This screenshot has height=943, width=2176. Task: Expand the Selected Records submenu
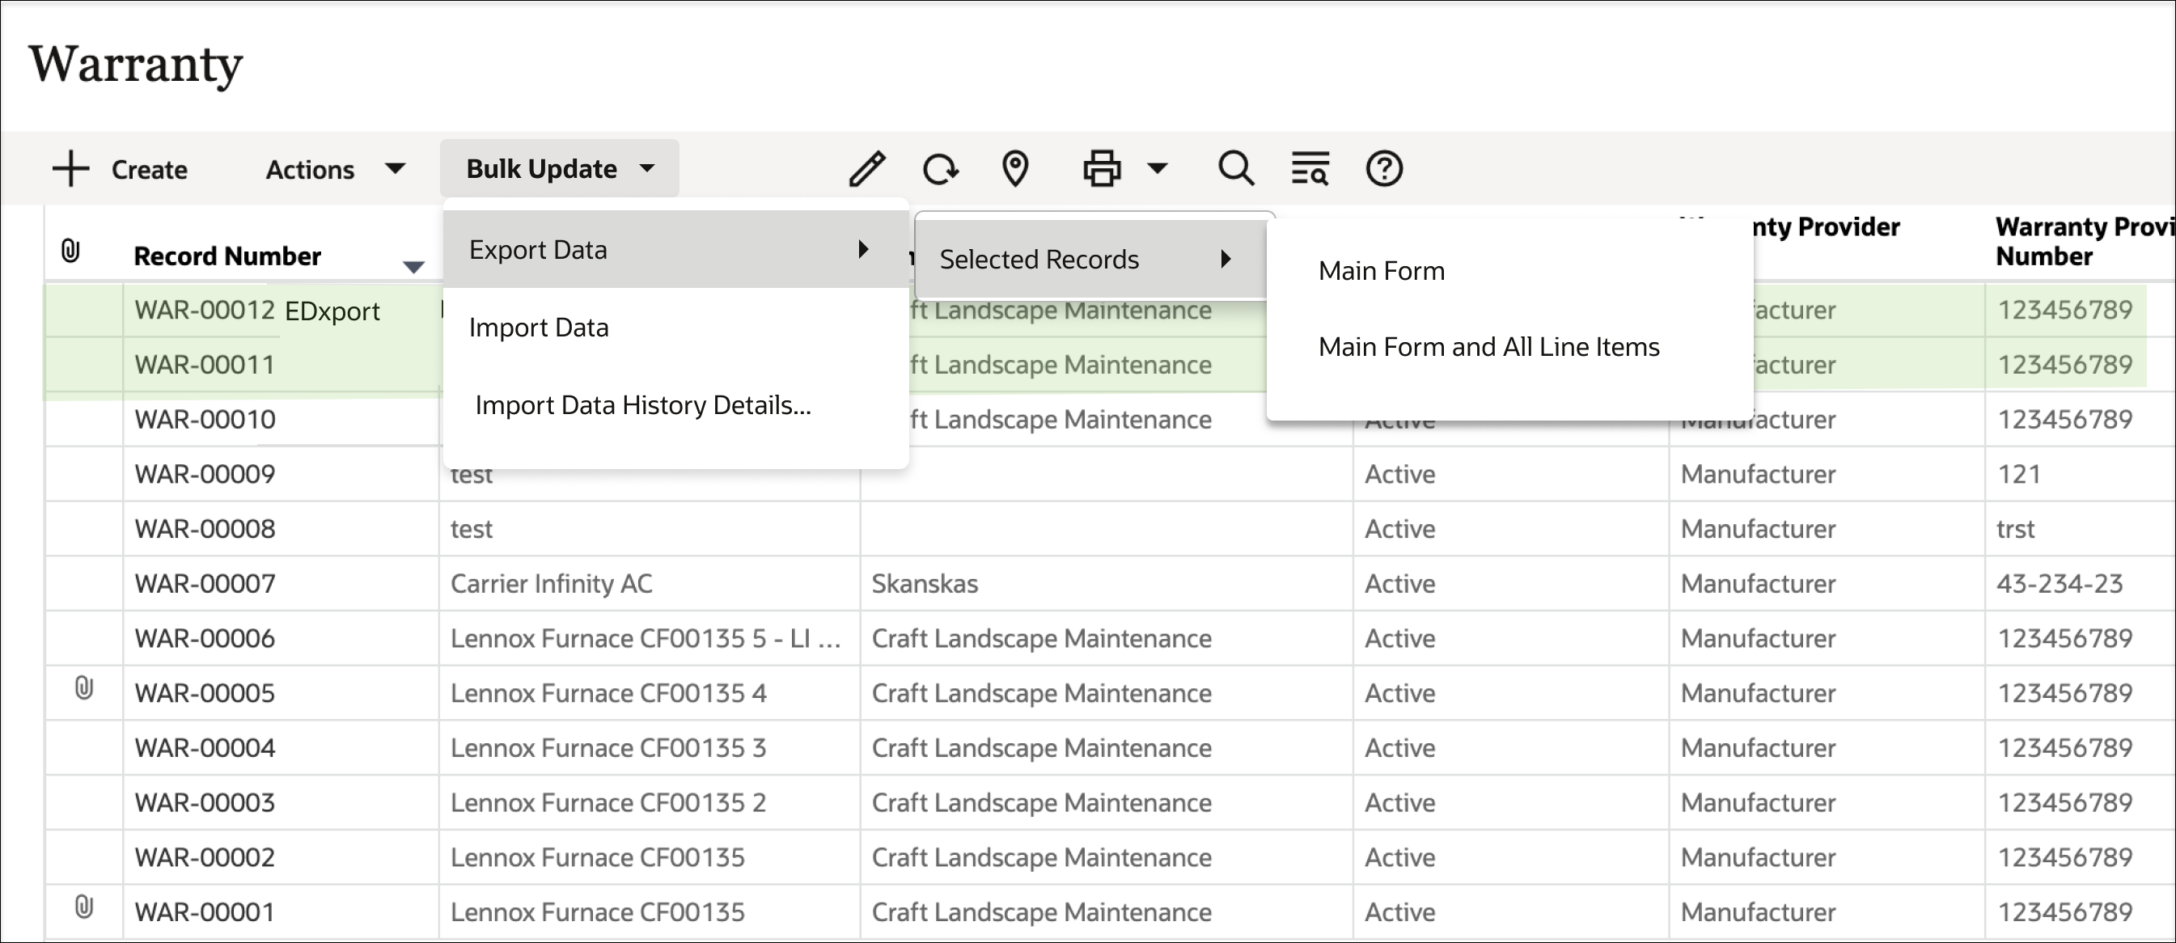click(1039, 259)
